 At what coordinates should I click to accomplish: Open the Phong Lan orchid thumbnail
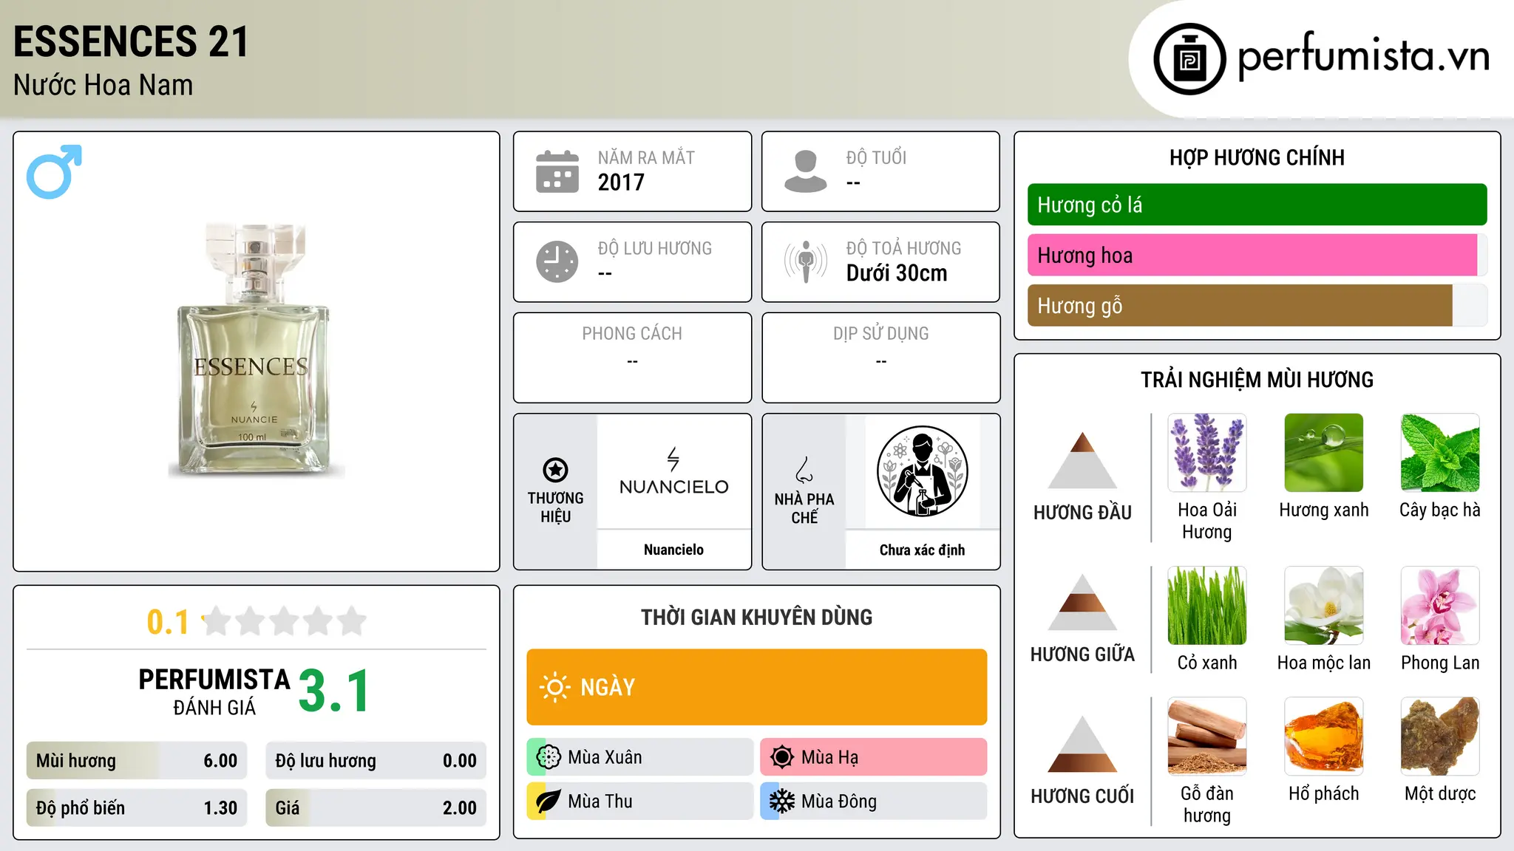[1440, 606]
